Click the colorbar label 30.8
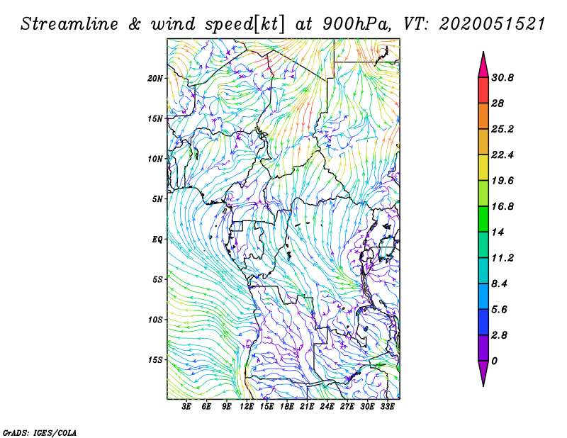Screen dimensions: 567x438 pos(503,78)
